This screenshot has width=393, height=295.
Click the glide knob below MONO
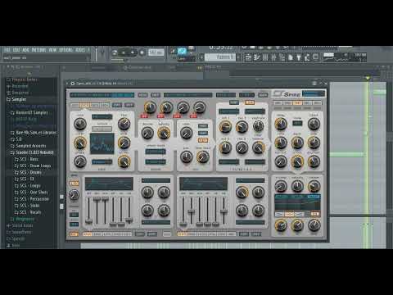point(74,195)
